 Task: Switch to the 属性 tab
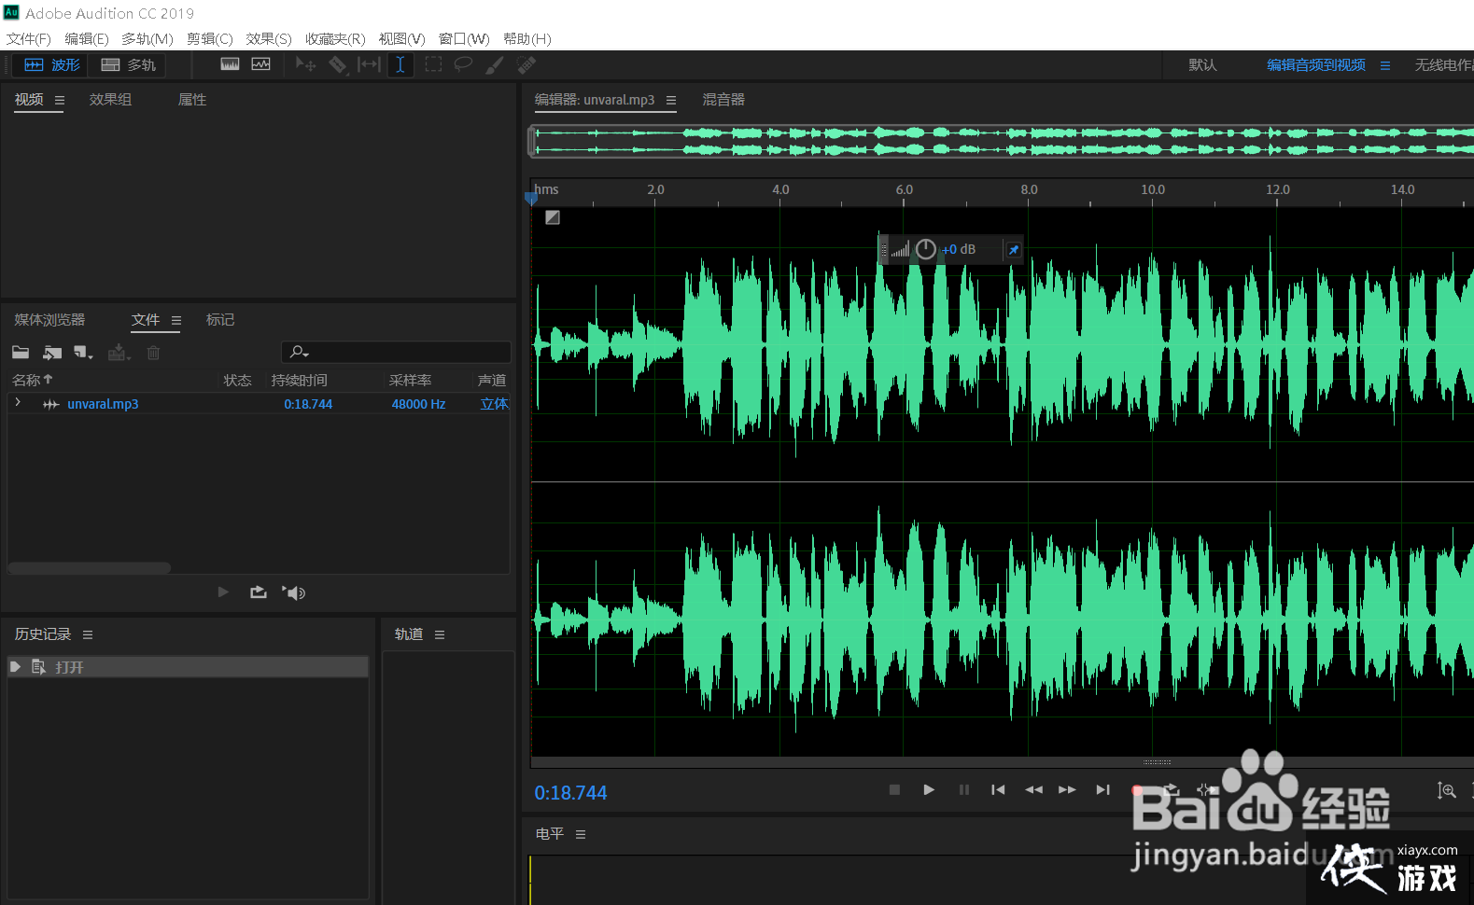192,100
